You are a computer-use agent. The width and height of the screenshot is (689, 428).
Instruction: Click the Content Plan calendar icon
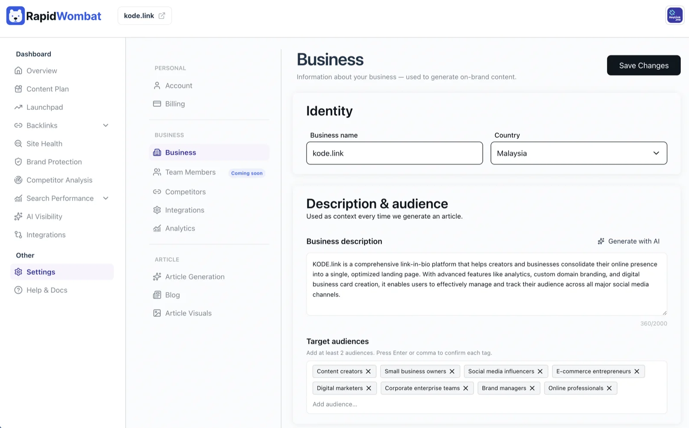tap(18, 89)
